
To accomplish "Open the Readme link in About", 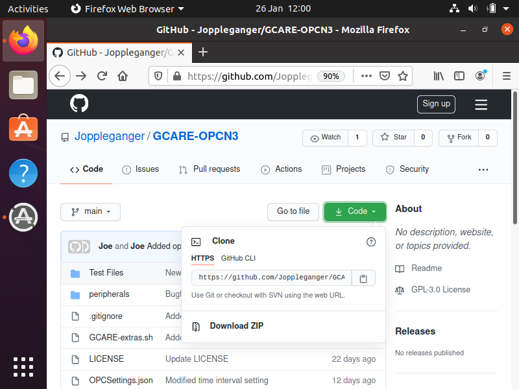I will (x=426, y=268).
